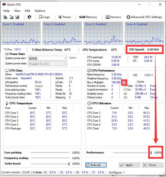Click the Turbo boost slider handle
The width and height of the screenshot is (166, 177).
[x=69, y=164]
